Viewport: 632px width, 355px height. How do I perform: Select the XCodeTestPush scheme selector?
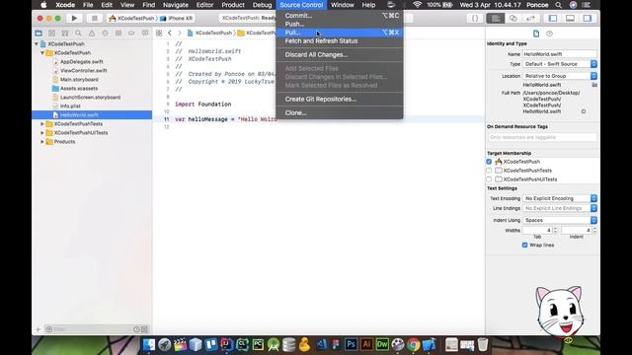click(x=131, y=18)
